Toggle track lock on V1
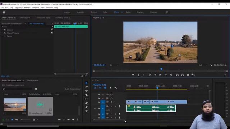Viewport: 230px width, 129px height. [99, 102]
